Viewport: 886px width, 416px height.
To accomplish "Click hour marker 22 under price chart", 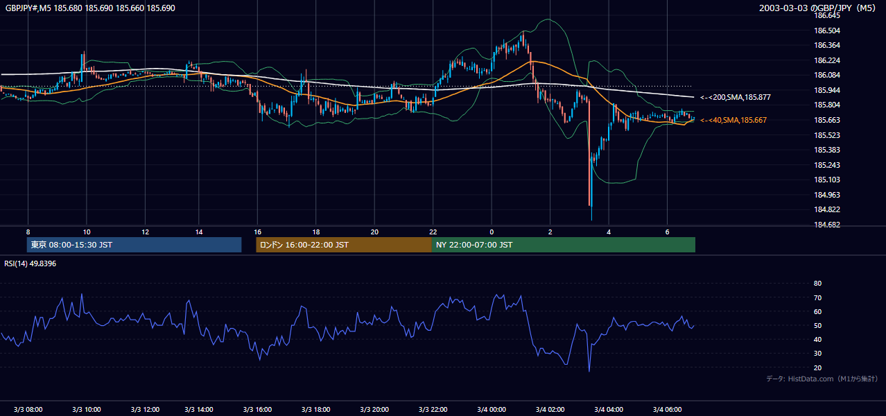I will (433, 232).
